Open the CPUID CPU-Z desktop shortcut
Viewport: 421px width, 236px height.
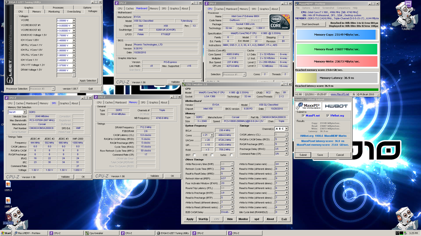click(x=408, y=6)
